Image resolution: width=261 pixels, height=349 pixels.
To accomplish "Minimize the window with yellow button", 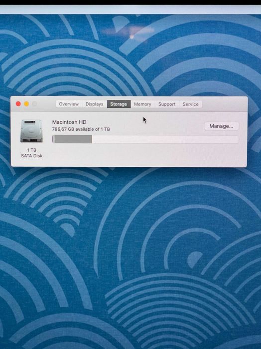I will (26, 104).
